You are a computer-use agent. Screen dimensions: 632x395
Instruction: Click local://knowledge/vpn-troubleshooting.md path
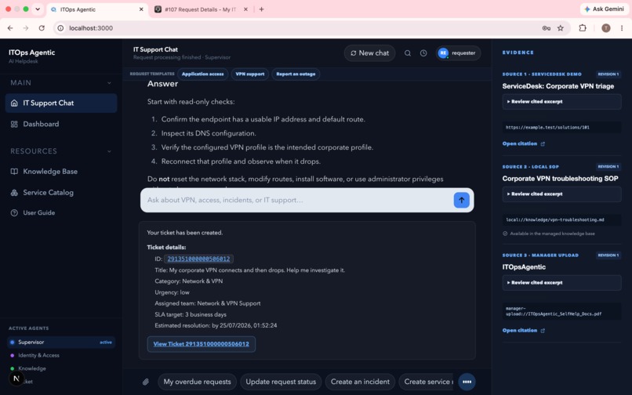(554, 219)
